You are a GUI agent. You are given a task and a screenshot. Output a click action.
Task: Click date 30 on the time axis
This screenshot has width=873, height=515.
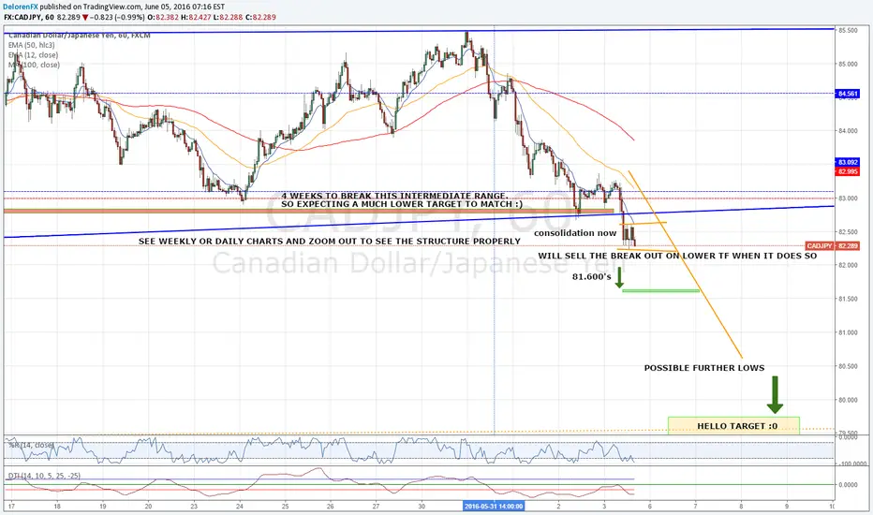pos(422,506)
